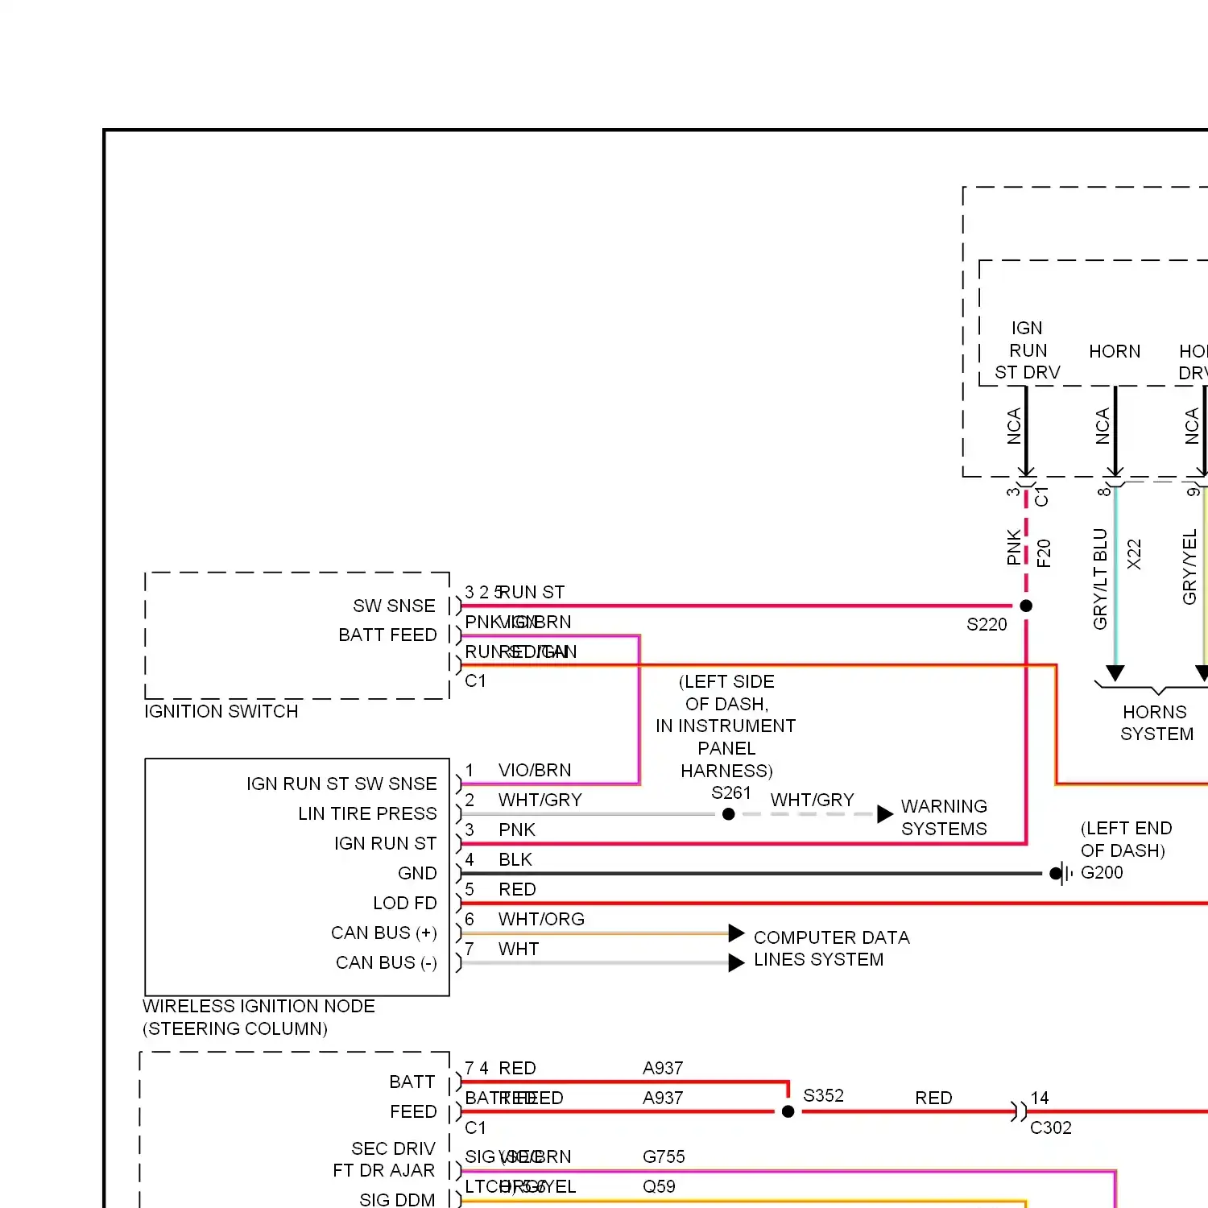
Task: Click the BLK wire label at pin 4
Action: [515, 859]
